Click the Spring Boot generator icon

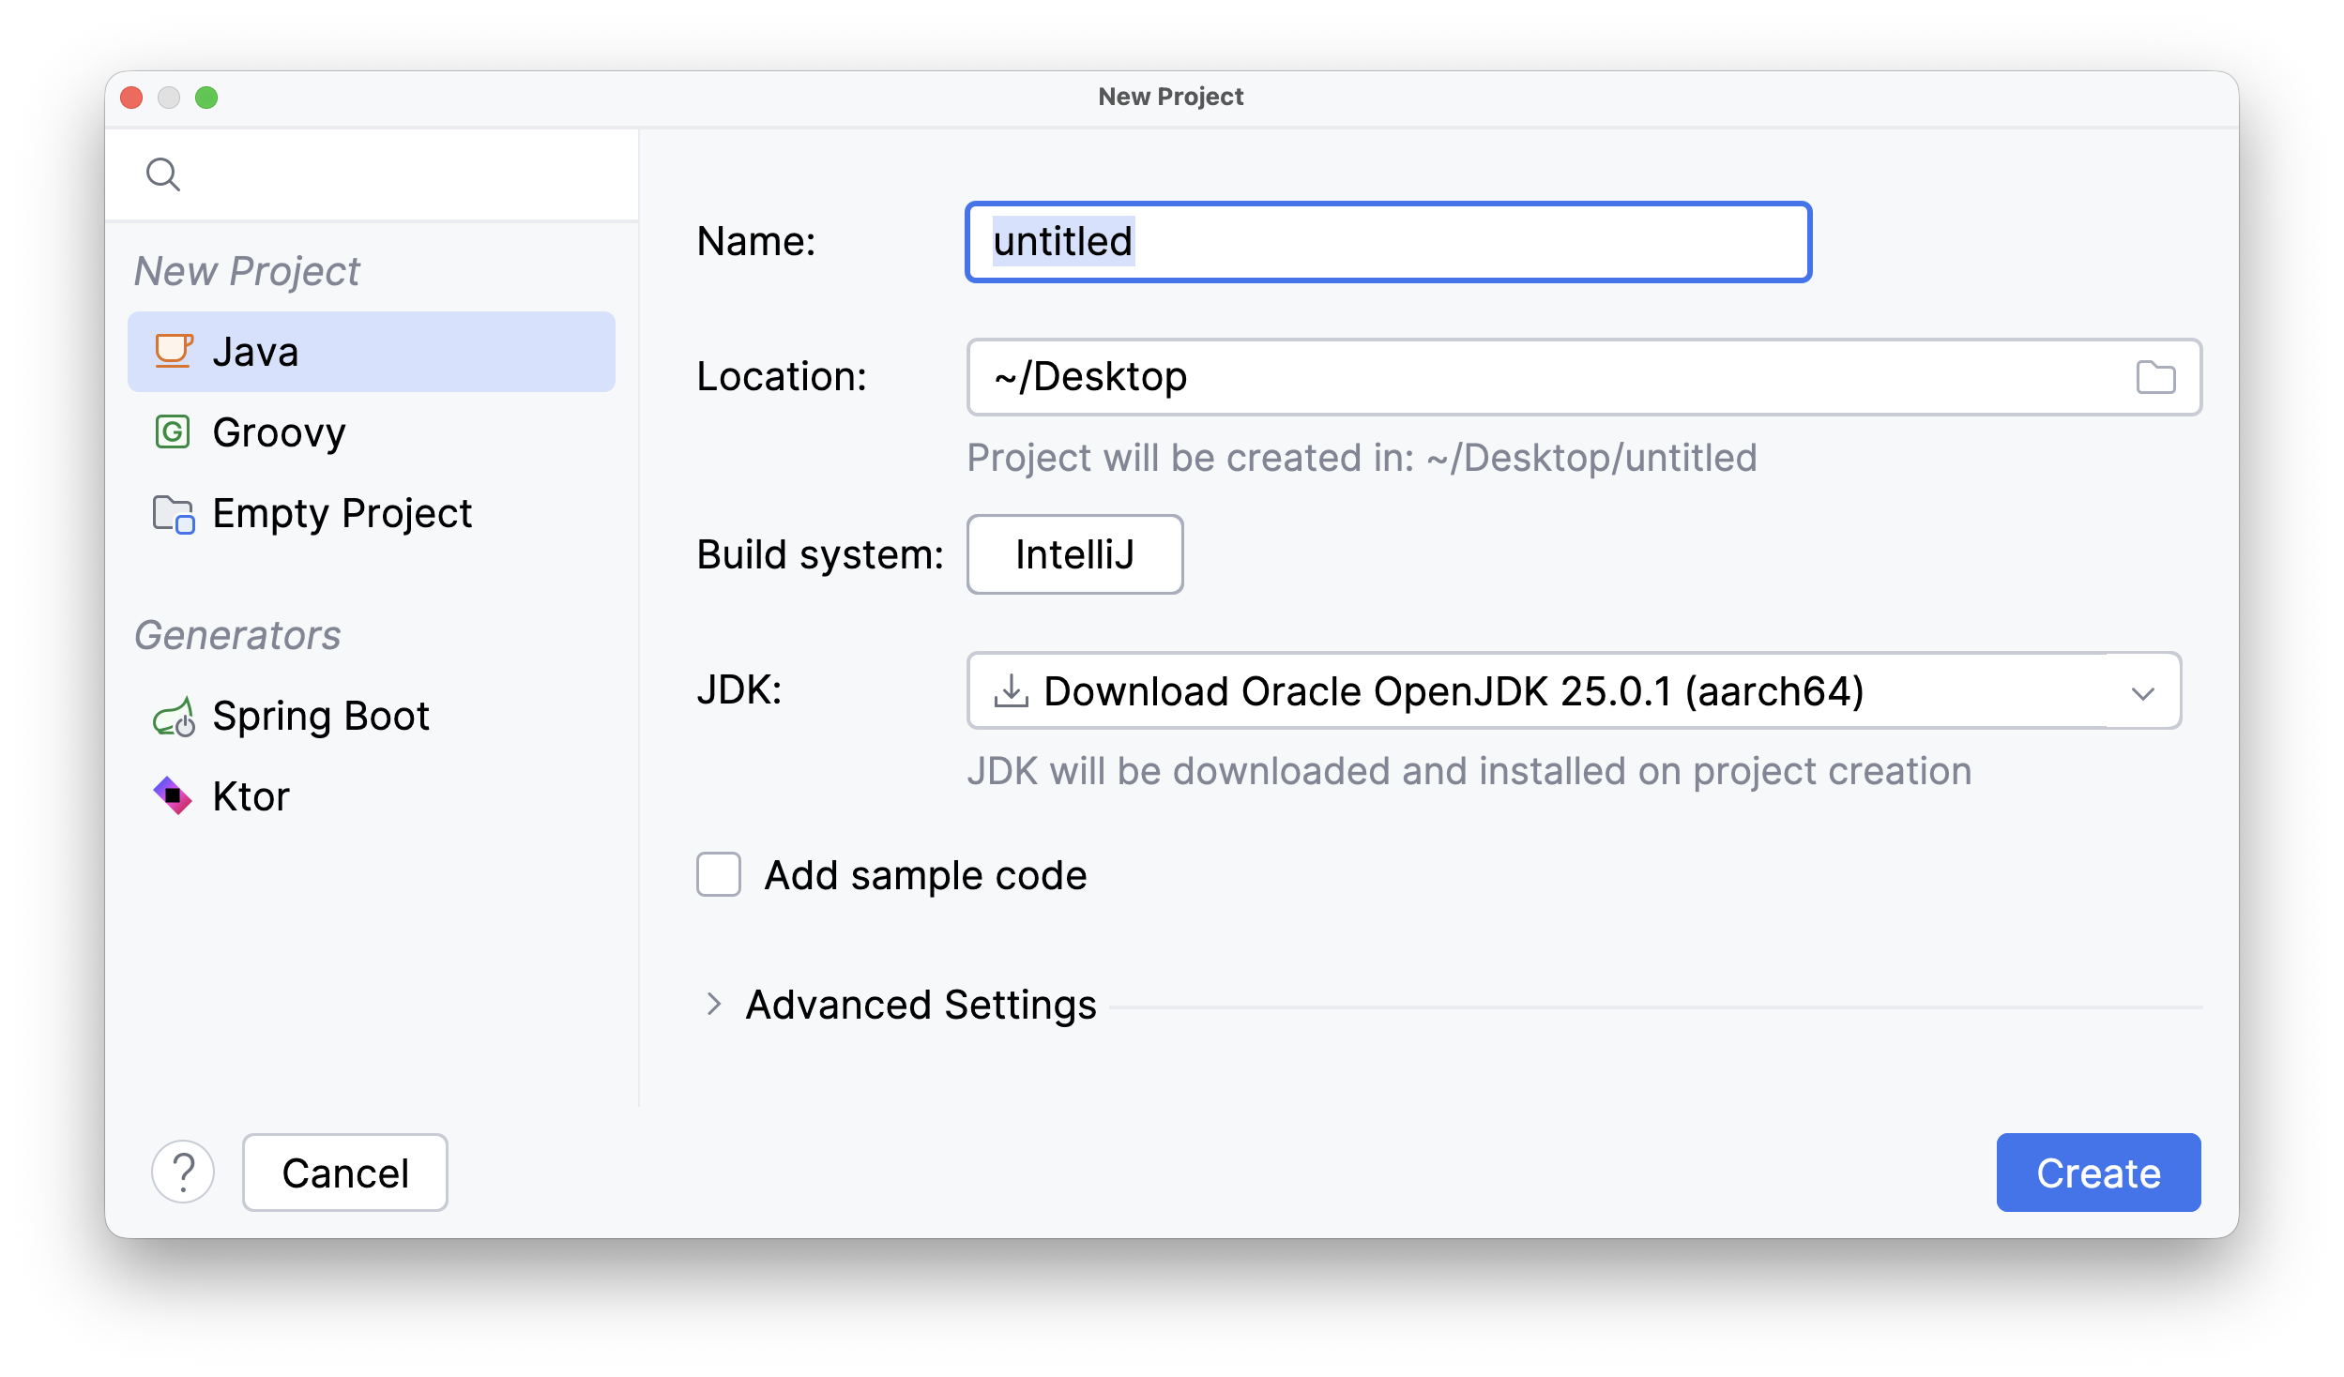[176, 716]
